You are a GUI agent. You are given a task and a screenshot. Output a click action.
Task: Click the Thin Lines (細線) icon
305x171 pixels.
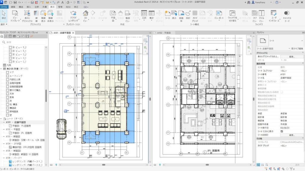[x=36, y=15]
